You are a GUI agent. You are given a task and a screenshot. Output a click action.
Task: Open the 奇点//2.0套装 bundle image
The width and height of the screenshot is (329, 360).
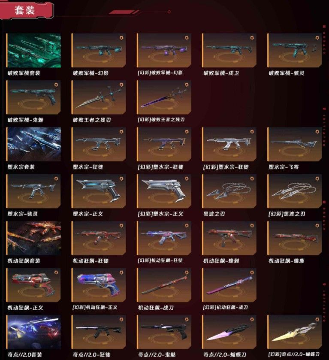pos(34,332)
